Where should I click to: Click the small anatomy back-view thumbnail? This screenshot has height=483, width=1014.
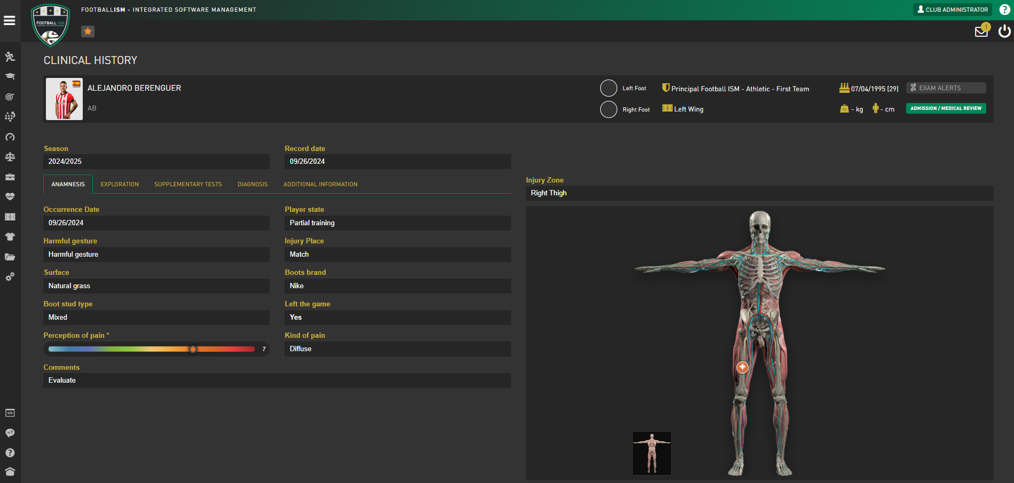[x=652, y=453]
